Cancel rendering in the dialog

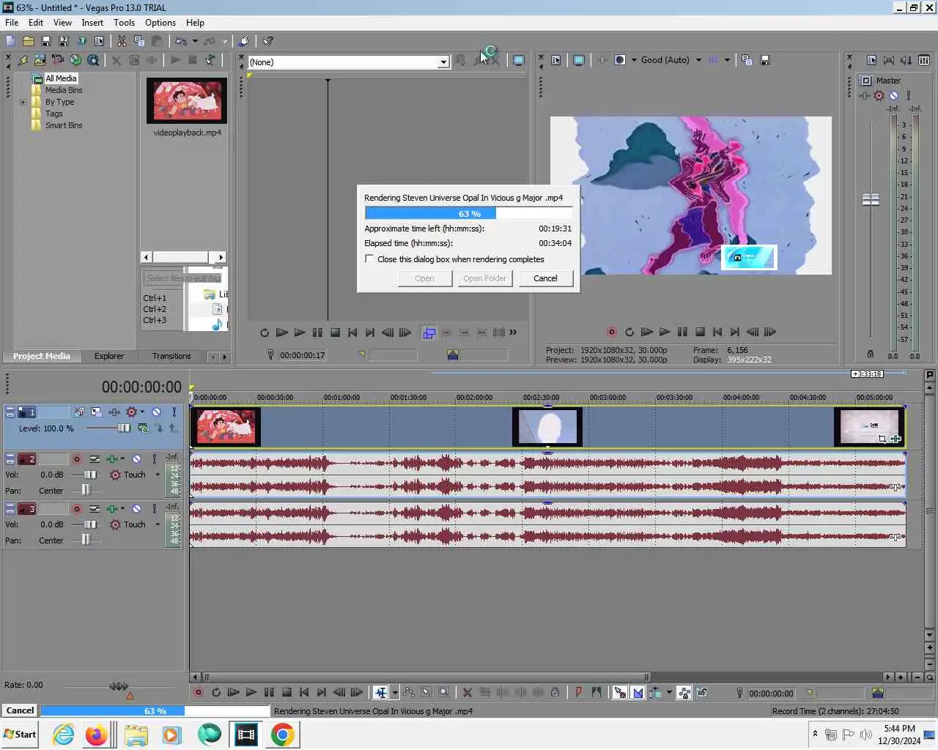coord(545,278)
